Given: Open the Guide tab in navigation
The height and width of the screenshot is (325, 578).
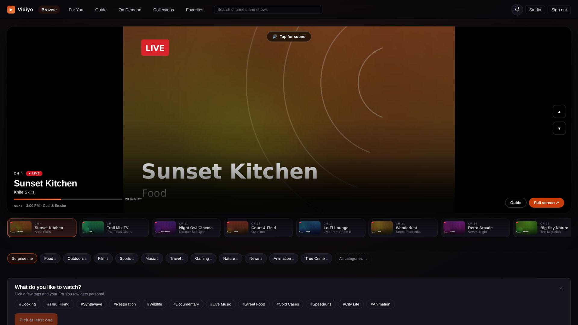Looking at the screenshot, I should 101,10.
